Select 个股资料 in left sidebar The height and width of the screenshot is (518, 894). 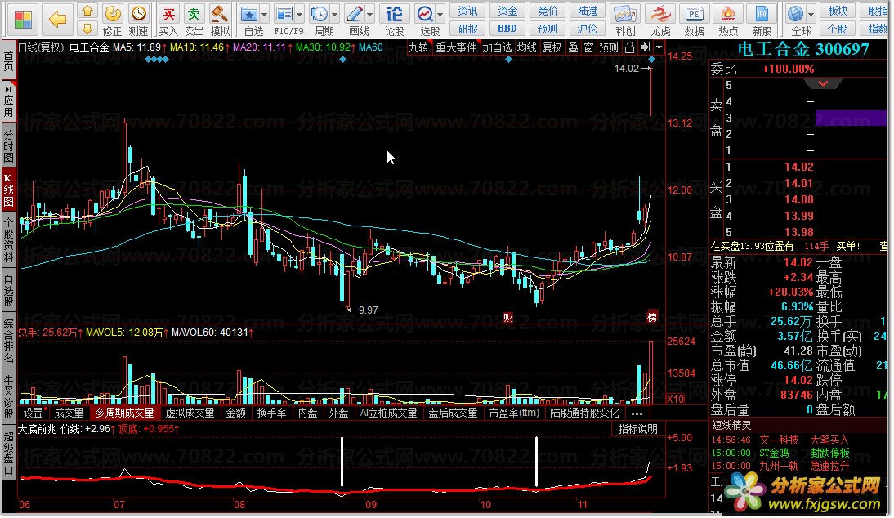click(x=8, y=239)
